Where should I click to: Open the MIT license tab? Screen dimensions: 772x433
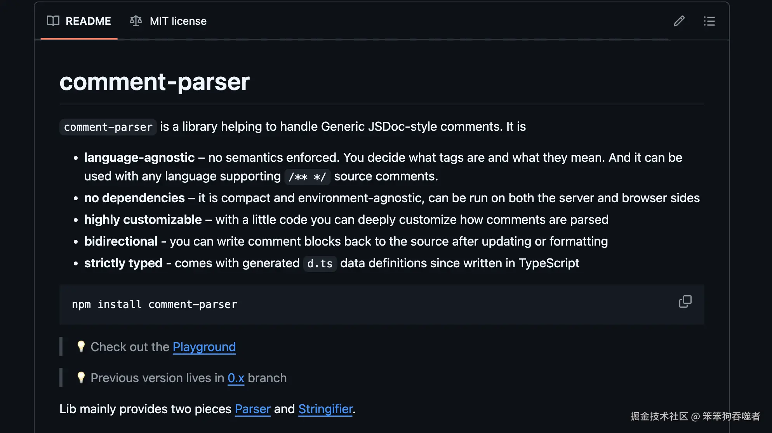pyautogui.click(x=178, y=21)
